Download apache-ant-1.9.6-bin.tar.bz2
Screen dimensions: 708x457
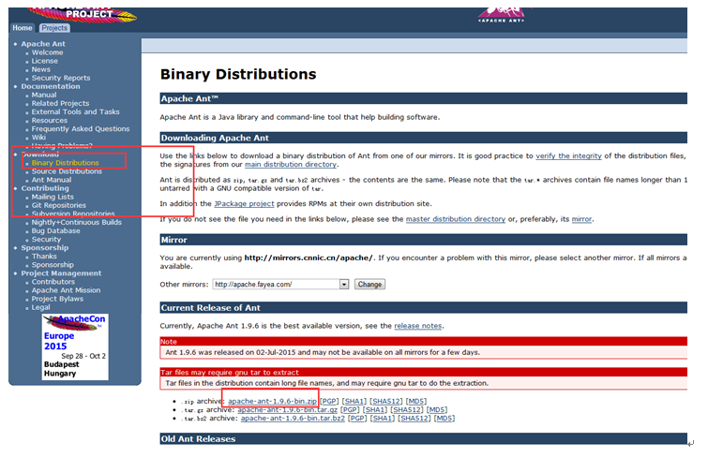pos(293,419)
